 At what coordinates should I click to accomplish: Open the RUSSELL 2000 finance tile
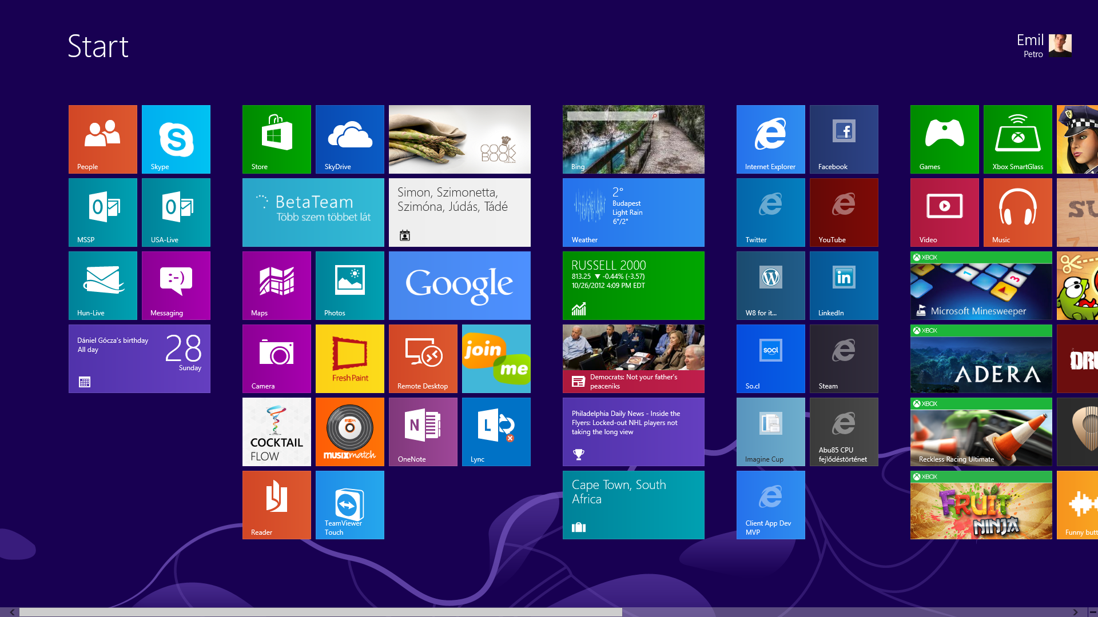(x=634, y=286)
